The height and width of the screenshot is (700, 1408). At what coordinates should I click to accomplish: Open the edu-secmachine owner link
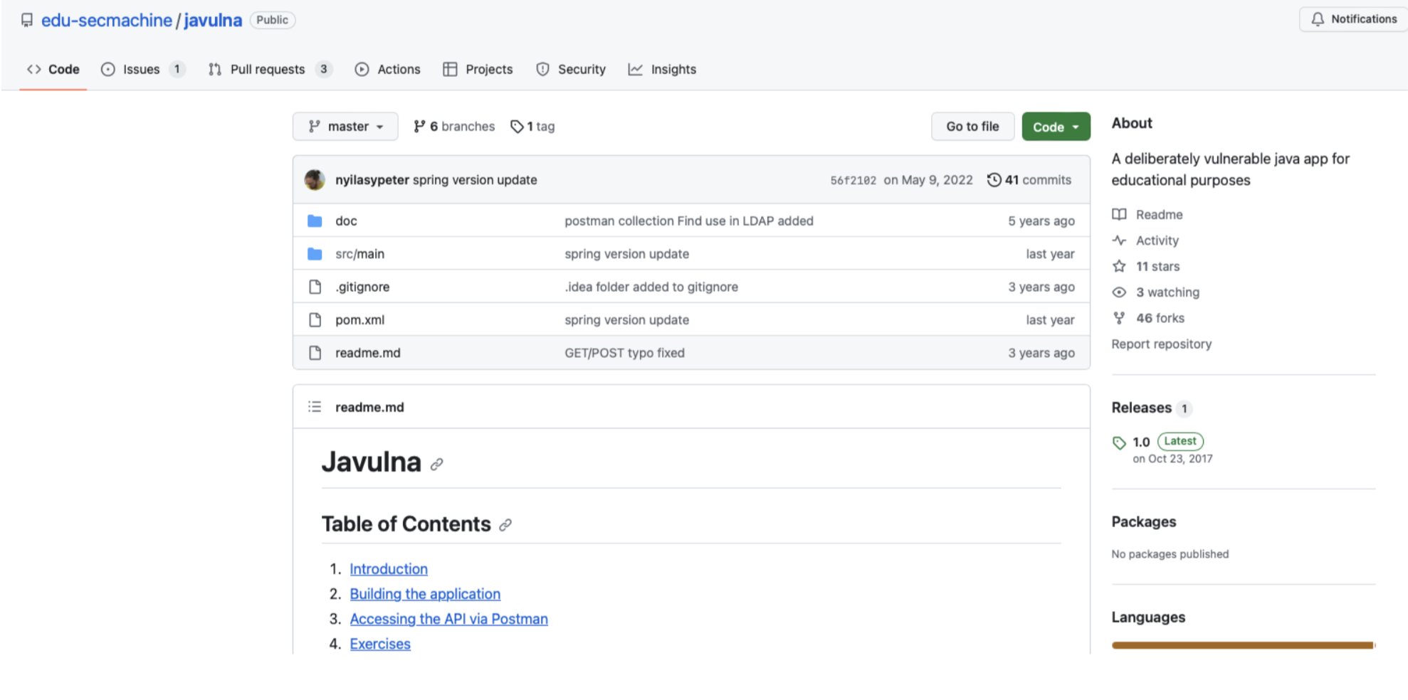click(107, 20)
